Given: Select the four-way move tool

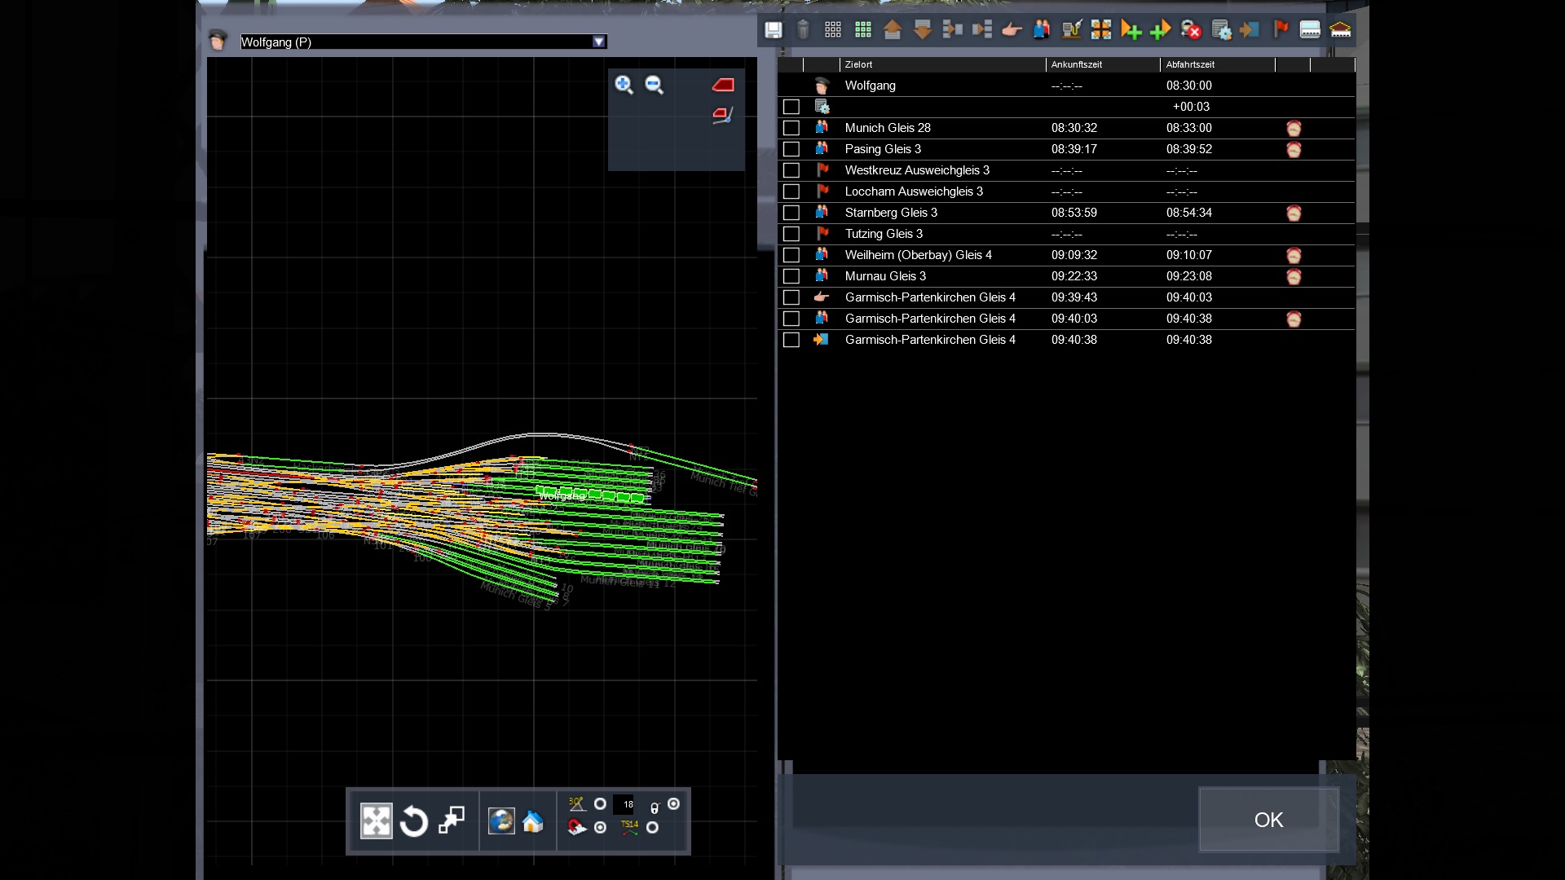Looking at the screenshot, I should pyautogui.click(x=377, y=821).
